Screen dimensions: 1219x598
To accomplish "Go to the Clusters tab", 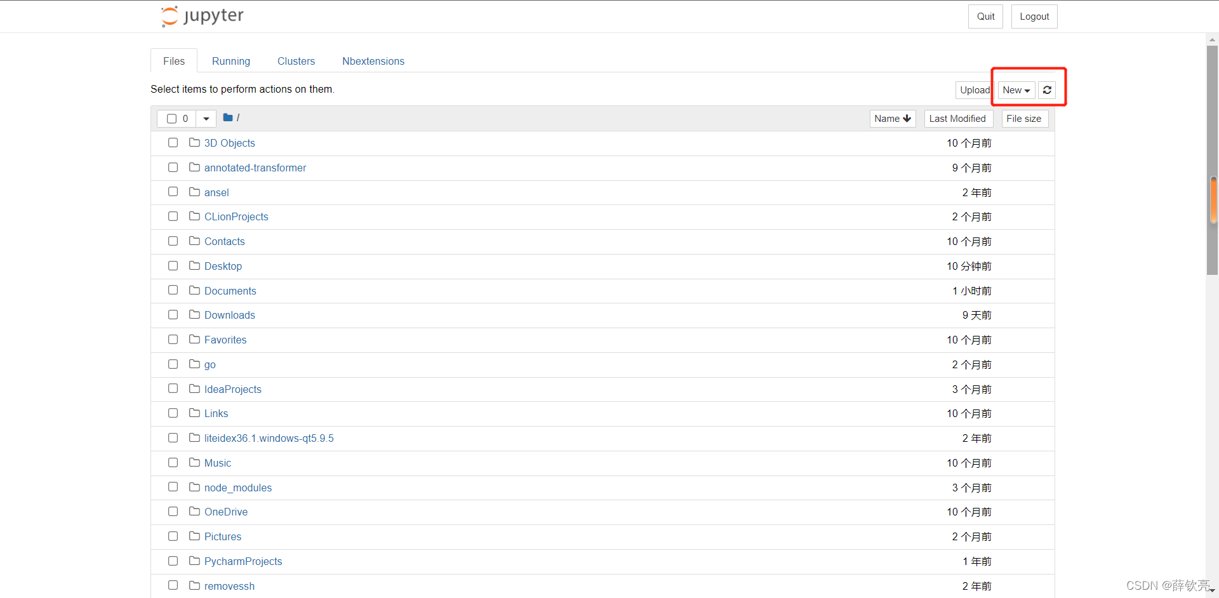I will [296, 61].
